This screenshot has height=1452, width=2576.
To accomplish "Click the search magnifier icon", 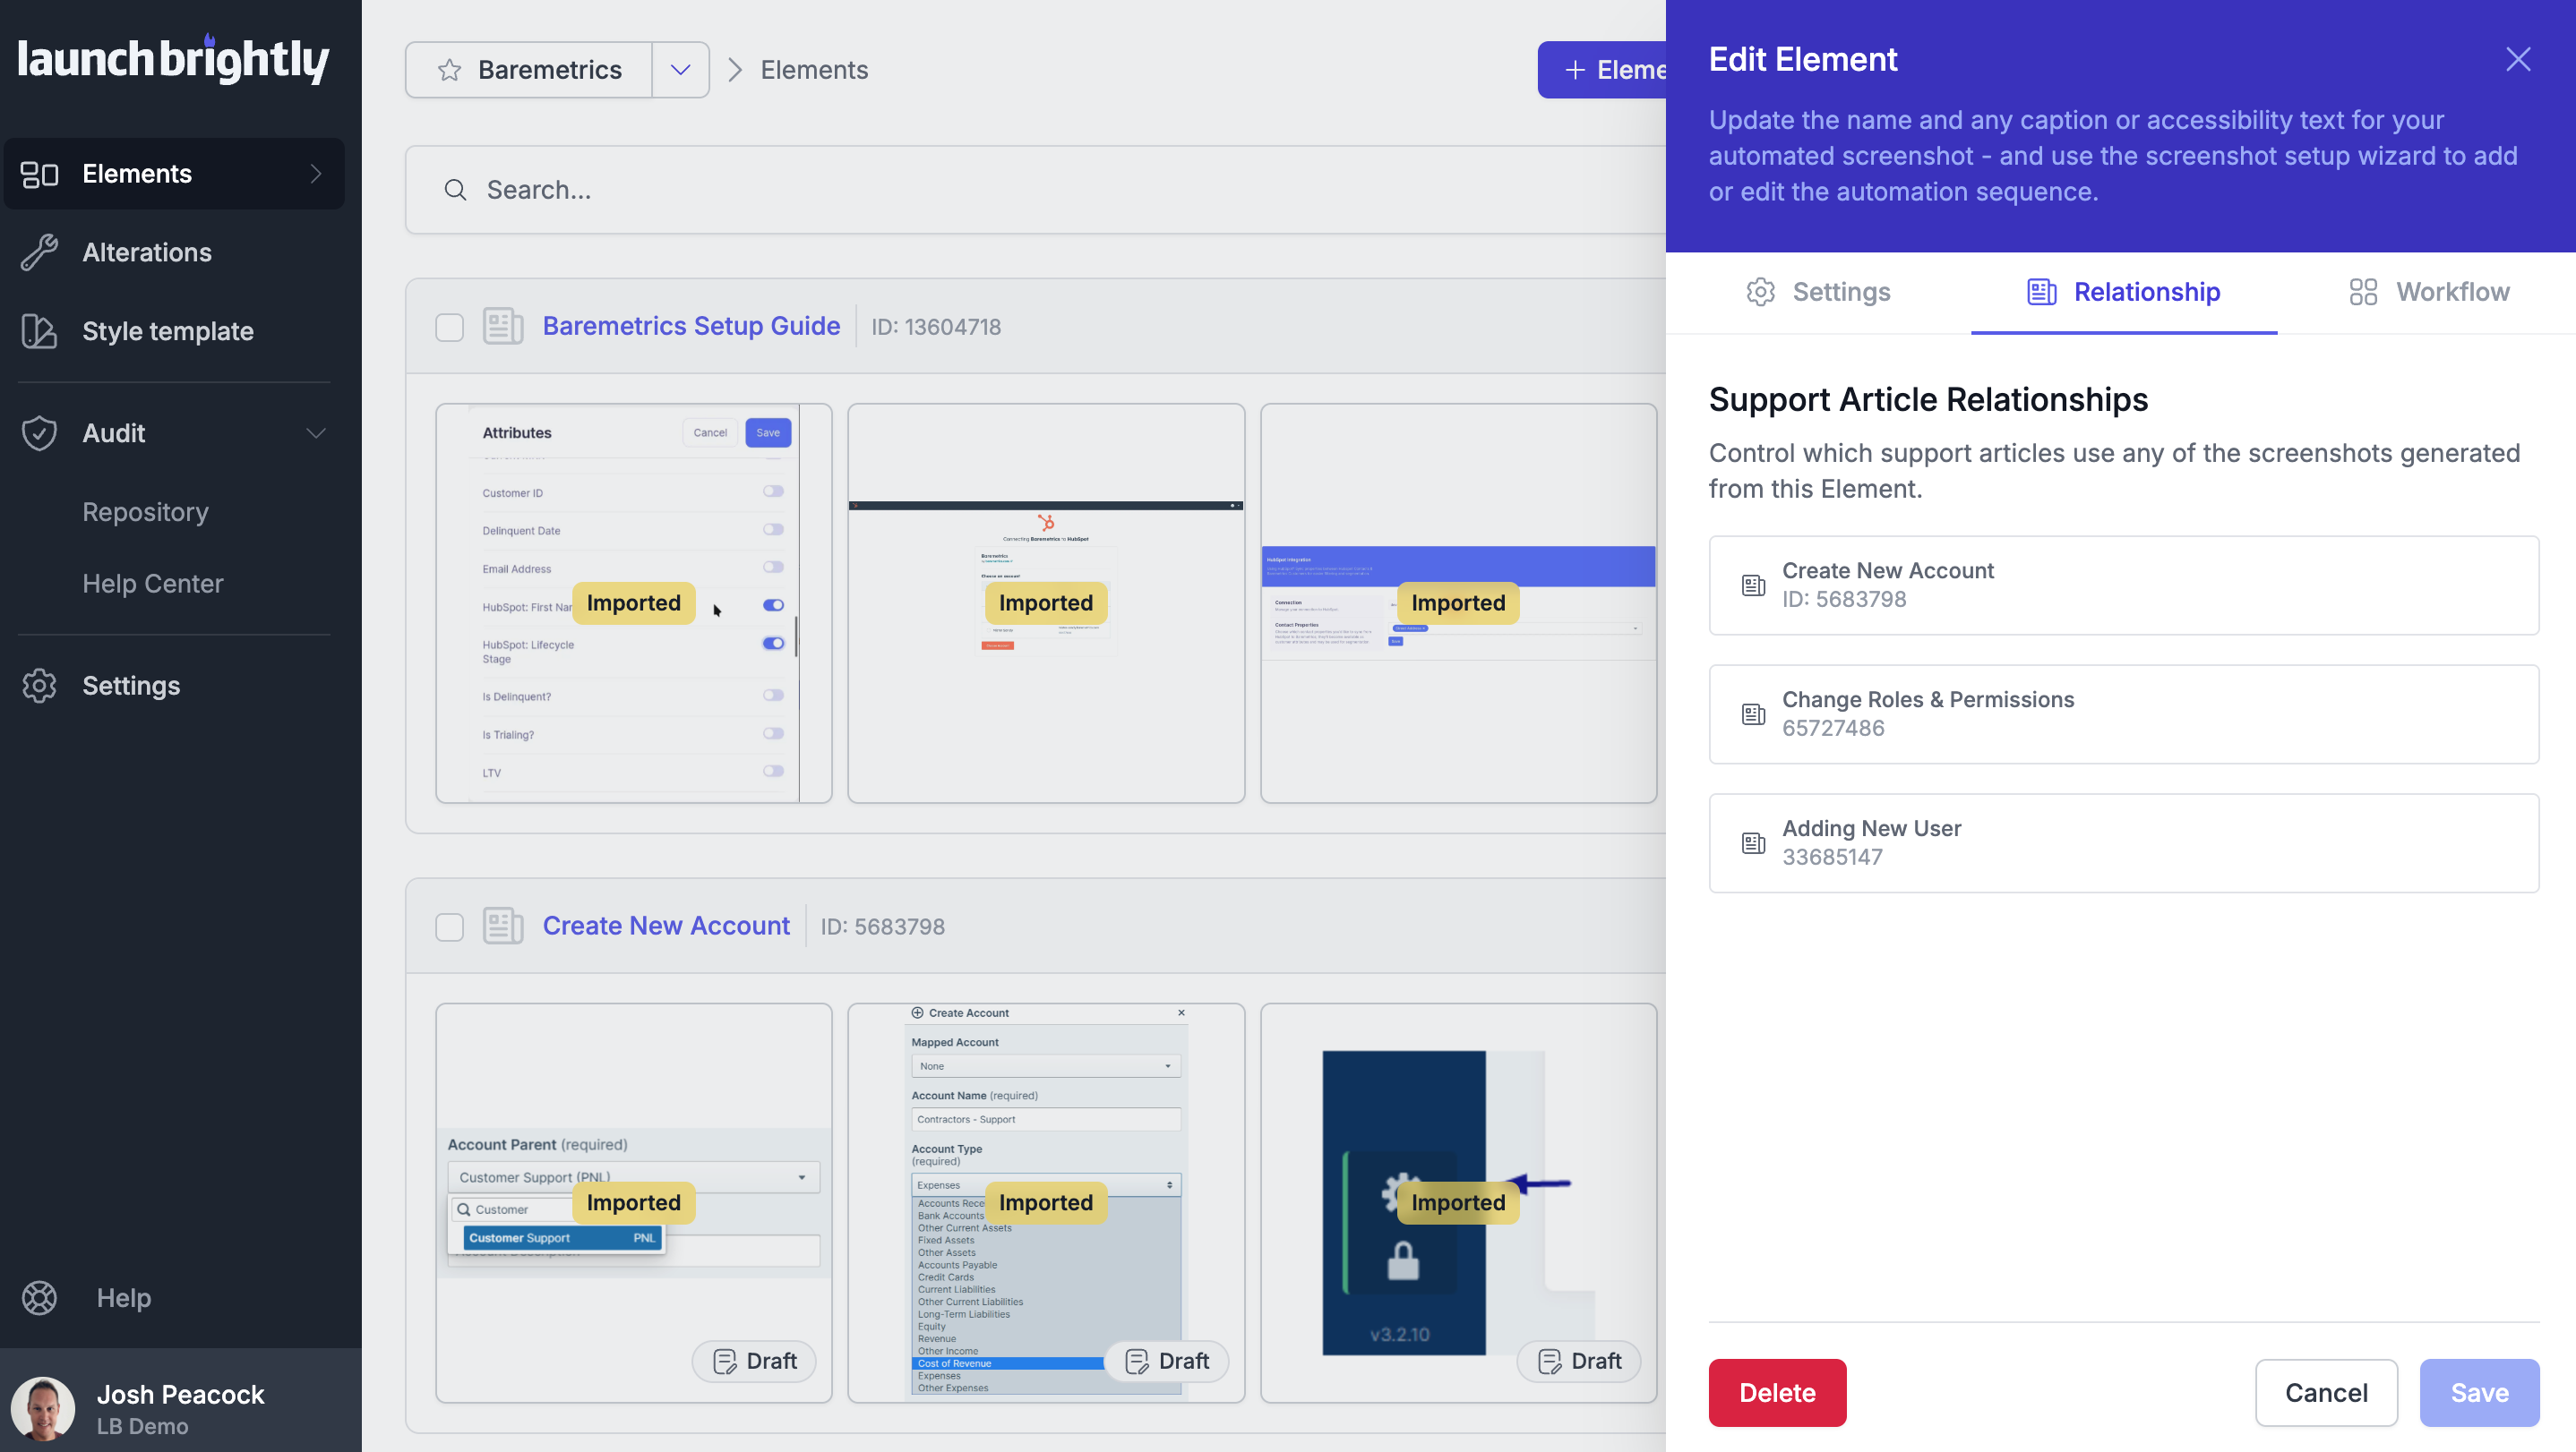I will (x=455, y=190).
